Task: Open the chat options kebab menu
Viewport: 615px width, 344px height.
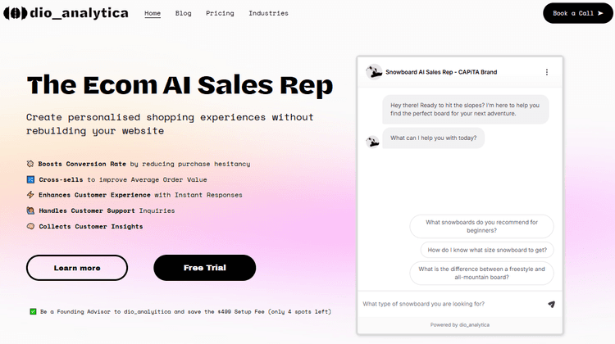Action: (x=547, y=72)
